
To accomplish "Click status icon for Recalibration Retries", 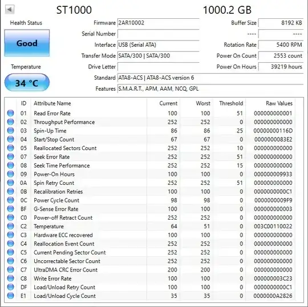I will point(11,191).
